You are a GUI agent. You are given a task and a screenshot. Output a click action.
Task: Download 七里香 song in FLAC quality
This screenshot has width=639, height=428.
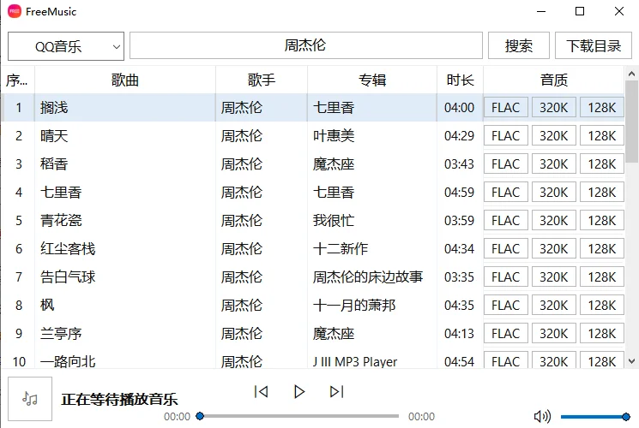506,192
